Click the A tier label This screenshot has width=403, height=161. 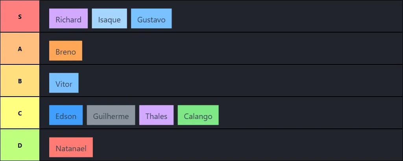click(20, 49)
